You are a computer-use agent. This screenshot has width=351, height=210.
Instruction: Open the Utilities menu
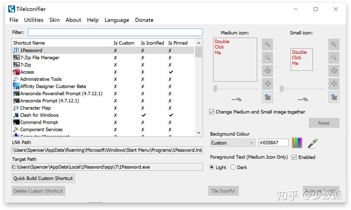pos(34,20)
